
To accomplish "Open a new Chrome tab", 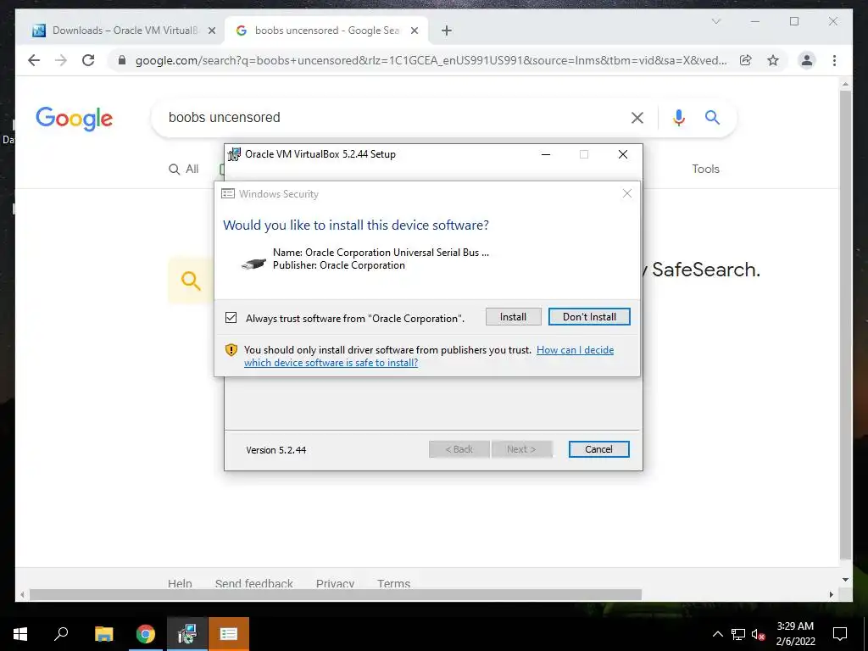I will 447,31.
